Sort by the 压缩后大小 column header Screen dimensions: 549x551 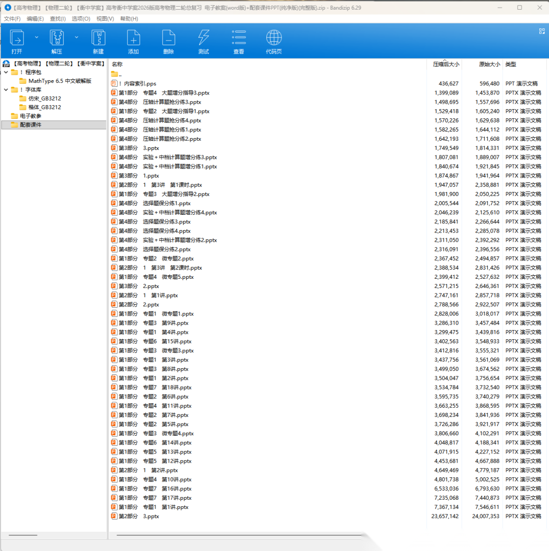click(445, 64)
